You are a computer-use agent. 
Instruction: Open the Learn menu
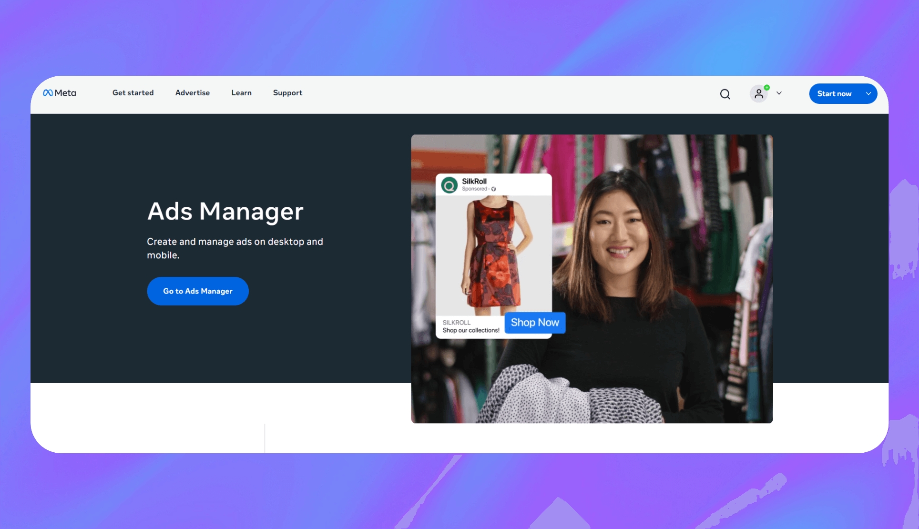pos(241,93)
